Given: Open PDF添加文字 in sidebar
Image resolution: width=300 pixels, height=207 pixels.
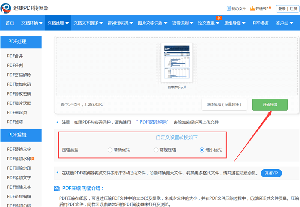Looking at the screenshot, I should click(19, 177).
